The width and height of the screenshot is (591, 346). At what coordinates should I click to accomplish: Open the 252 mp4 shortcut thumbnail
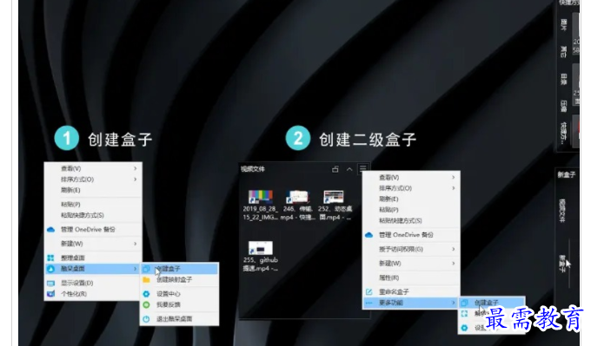tap(334, 197)
